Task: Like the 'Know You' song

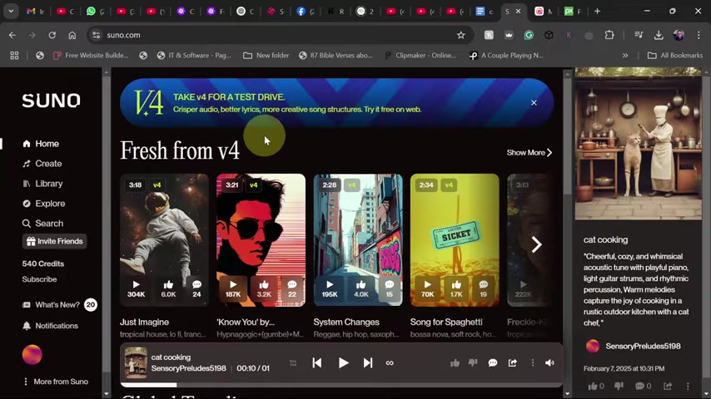Action: coord(264,288)
